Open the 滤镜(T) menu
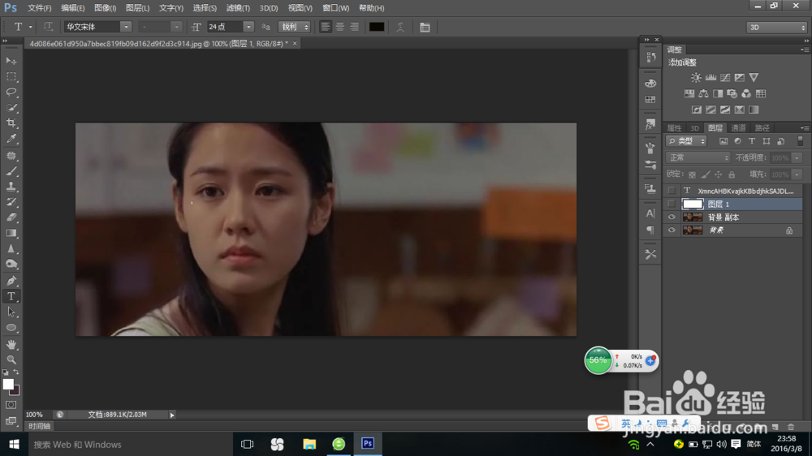 pyautogui.click(x=238, y=8)
